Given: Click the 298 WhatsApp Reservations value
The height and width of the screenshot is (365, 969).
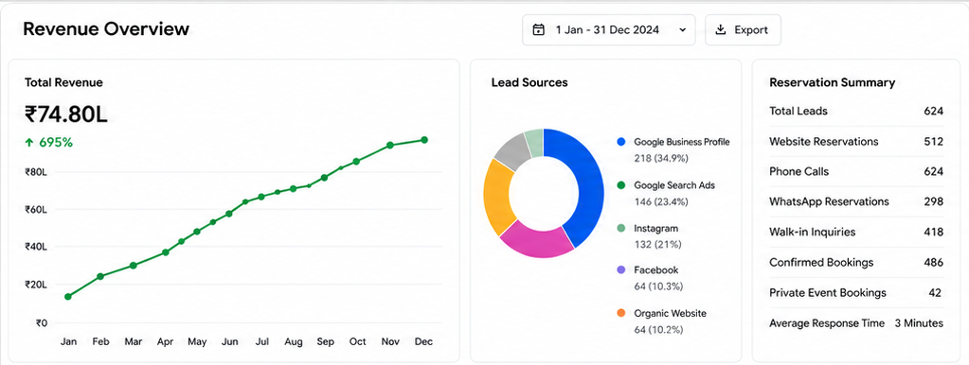Looking at the screenshot, I should (x=934, y=201).
